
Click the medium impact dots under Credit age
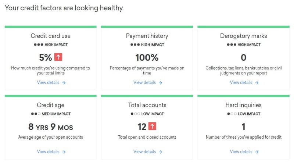(x=36, y=114)
